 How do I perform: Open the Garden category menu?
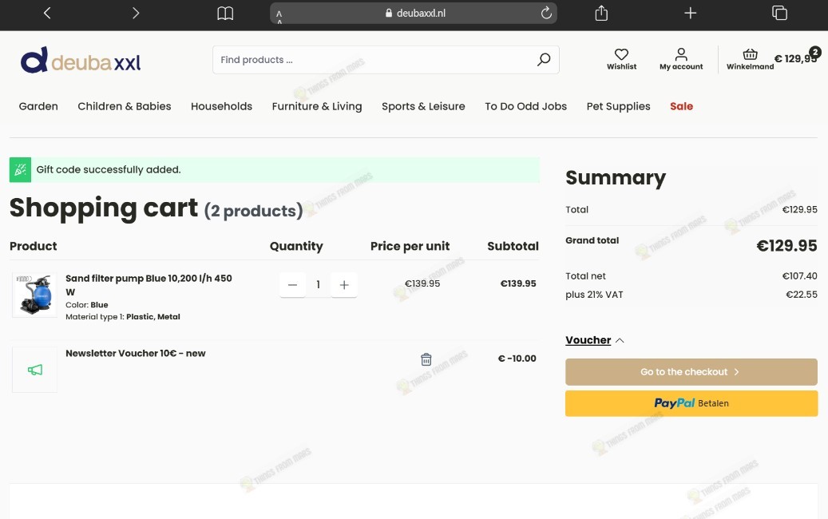coord(38,106)
